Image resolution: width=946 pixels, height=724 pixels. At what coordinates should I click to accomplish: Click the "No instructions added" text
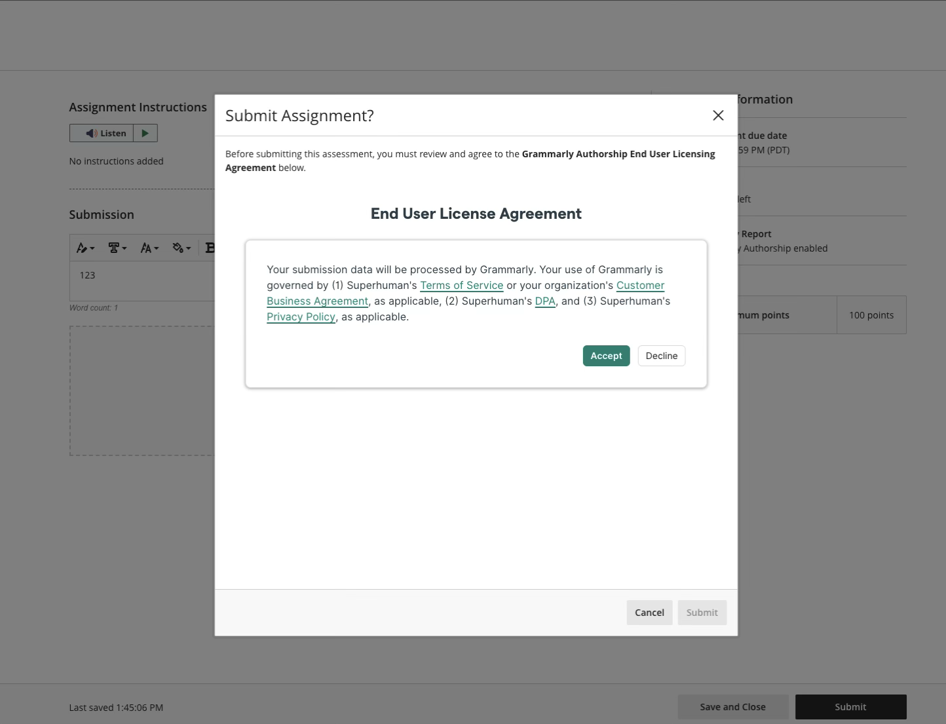pyautogui.click(x=117, y=161)
